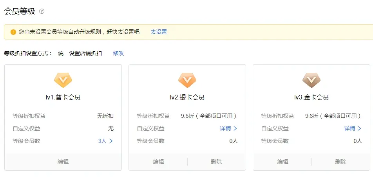
Task: Select 统一设置店铺折扣 text
Action: [x=80, y=53]
